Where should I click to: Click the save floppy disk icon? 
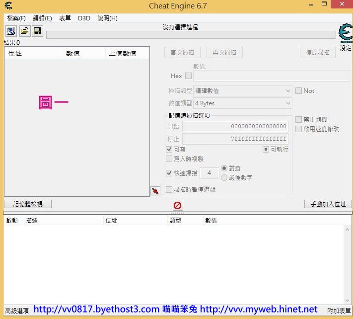tap(37, 31)
